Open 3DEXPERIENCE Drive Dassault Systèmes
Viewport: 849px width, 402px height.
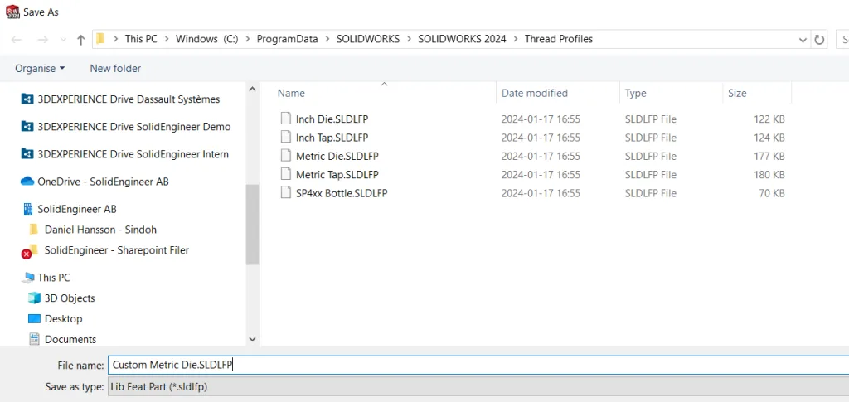click(129, 99)
